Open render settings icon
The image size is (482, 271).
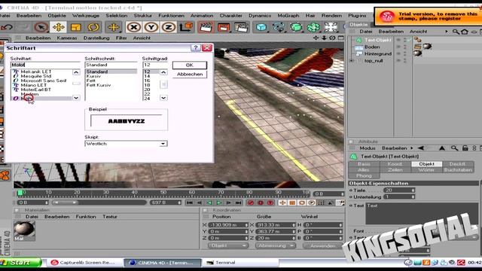pyautogui.click(x=241, y=27)
